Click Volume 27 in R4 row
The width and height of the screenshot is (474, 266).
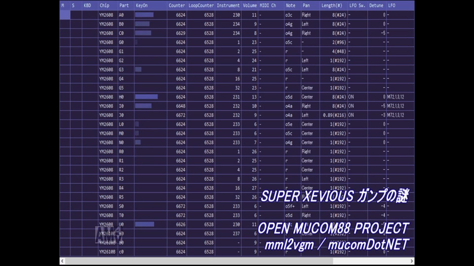[254, 188]
